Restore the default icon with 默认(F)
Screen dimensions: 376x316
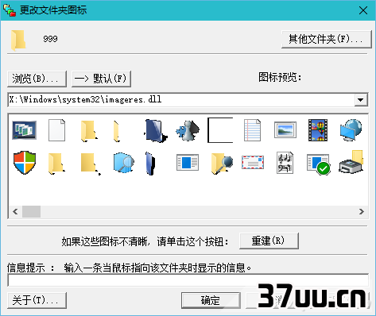tap(101, 79)
